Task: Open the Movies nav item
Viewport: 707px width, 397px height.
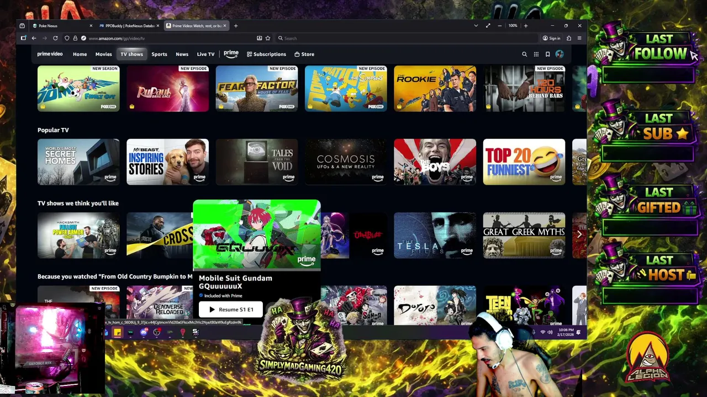Action: tap(103, 54)
